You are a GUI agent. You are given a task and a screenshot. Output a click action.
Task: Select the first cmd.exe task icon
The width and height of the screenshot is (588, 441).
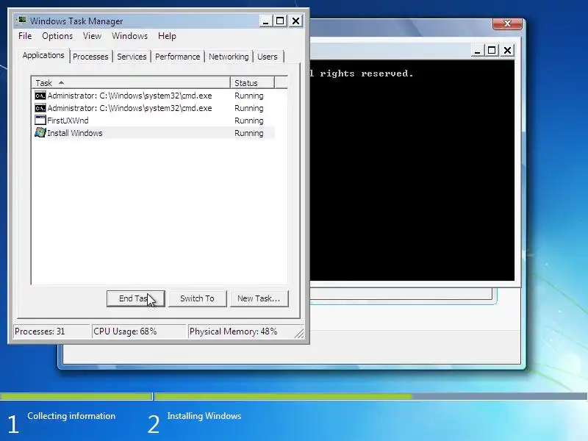40,96
